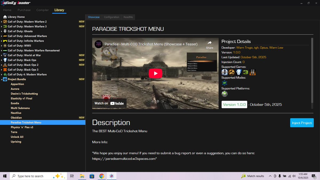Select Elasticity v1 Final project

point(22,98)
